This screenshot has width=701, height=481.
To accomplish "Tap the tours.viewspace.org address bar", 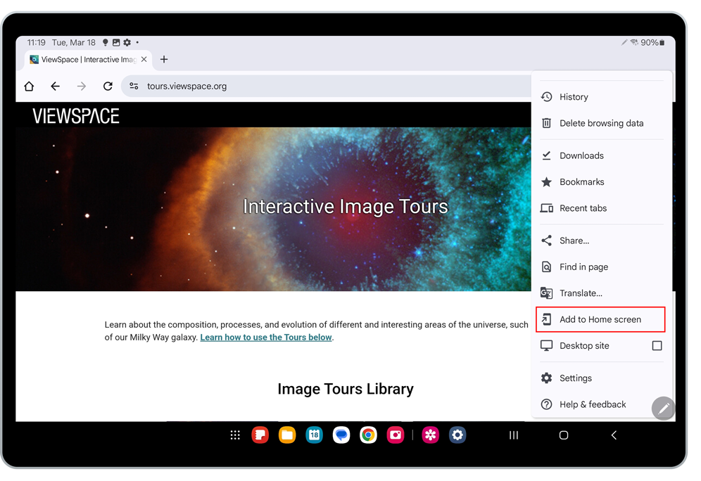I will 327,86.
